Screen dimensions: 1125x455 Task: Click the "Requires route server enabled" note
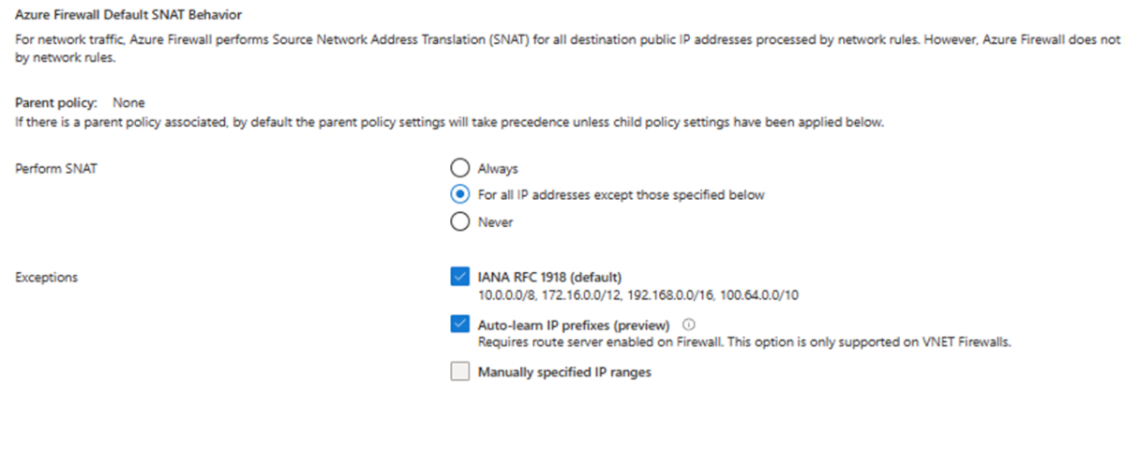click(x=744, y=342)
